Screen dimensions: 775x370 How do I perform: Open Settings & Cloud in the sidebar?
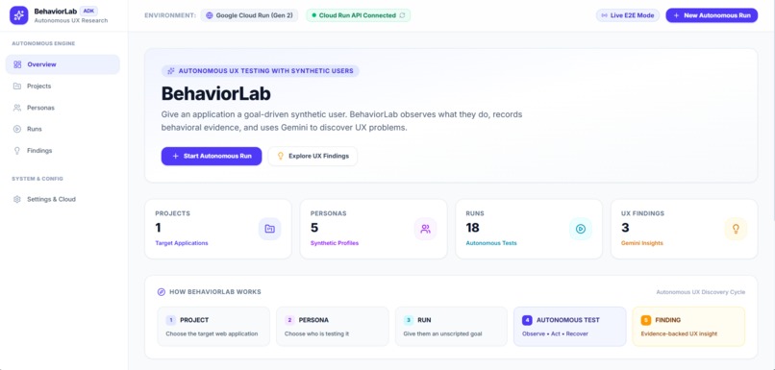click(x=62, y=199)
